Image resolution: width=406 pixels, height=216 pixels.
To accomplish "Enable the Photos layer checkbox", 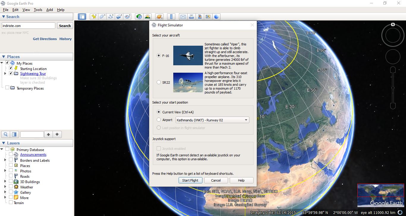I will pos(11,170).
